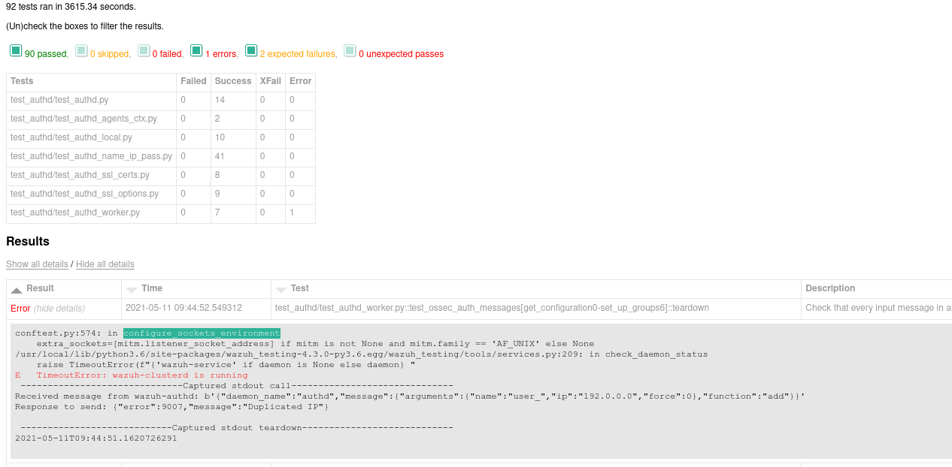The width and height of the screenshot is (952, 467).
Task: Select the 'Received message from wazuh-authd' log line
Action: click(410, 396)
